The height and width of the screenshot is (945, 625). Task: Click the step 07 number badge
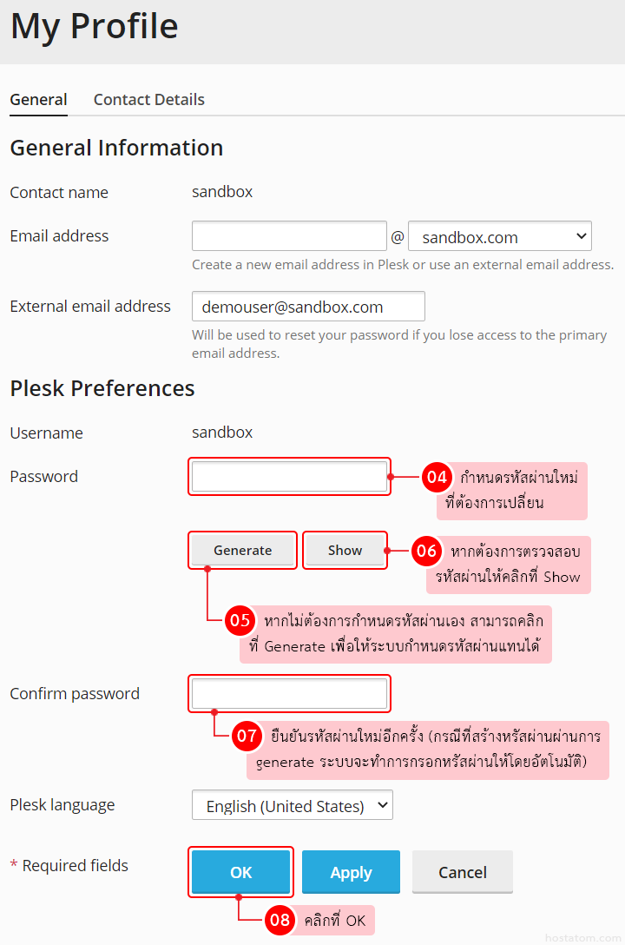click(x=247, y=736)
